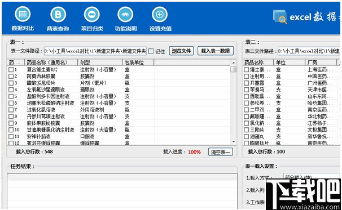
Task: Check row 11 安神补脑液 checkbox
Action: (x=11, y=137)
